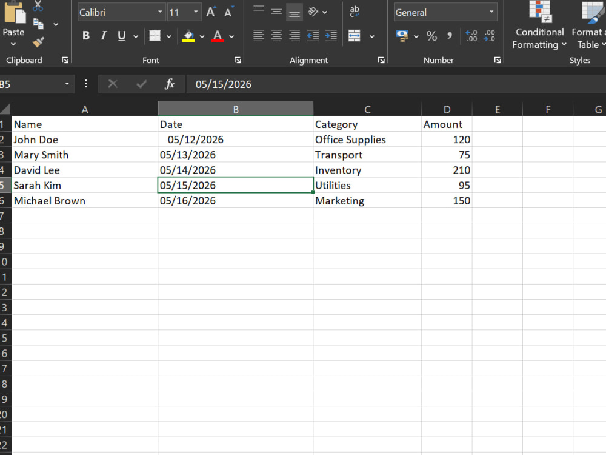This screenshot has width=606, height=455.
Task: Decrease the cell indent
Action: [313, 36]
